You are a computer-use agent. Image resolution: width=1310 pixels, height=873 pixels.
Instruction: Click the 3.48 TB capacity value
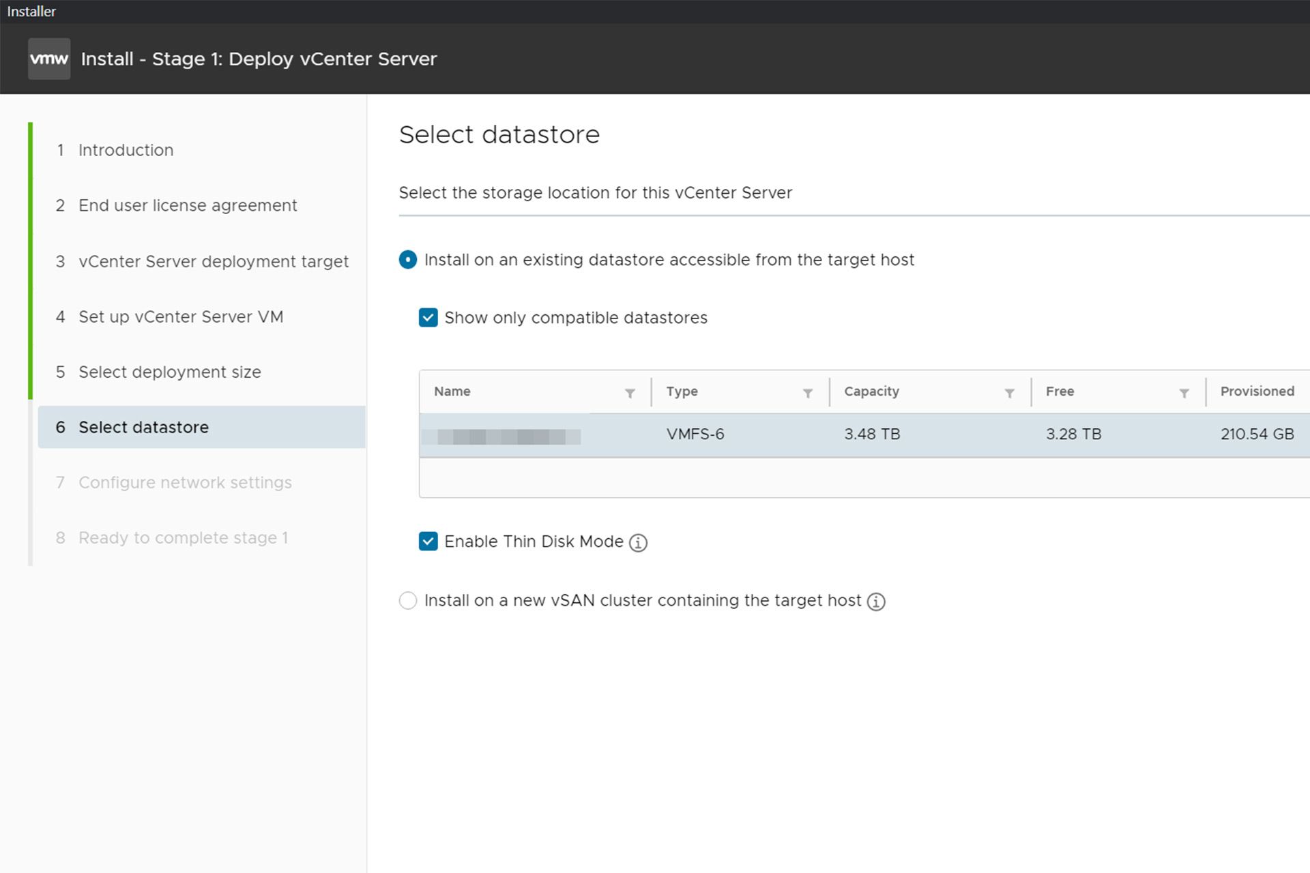(x=872, y=434)
